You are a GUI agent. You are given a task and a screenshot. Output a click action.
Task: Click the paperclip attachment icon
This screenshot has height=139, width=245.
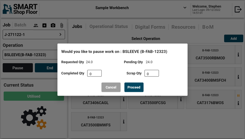pyautogui.click(x=61, y=25)
